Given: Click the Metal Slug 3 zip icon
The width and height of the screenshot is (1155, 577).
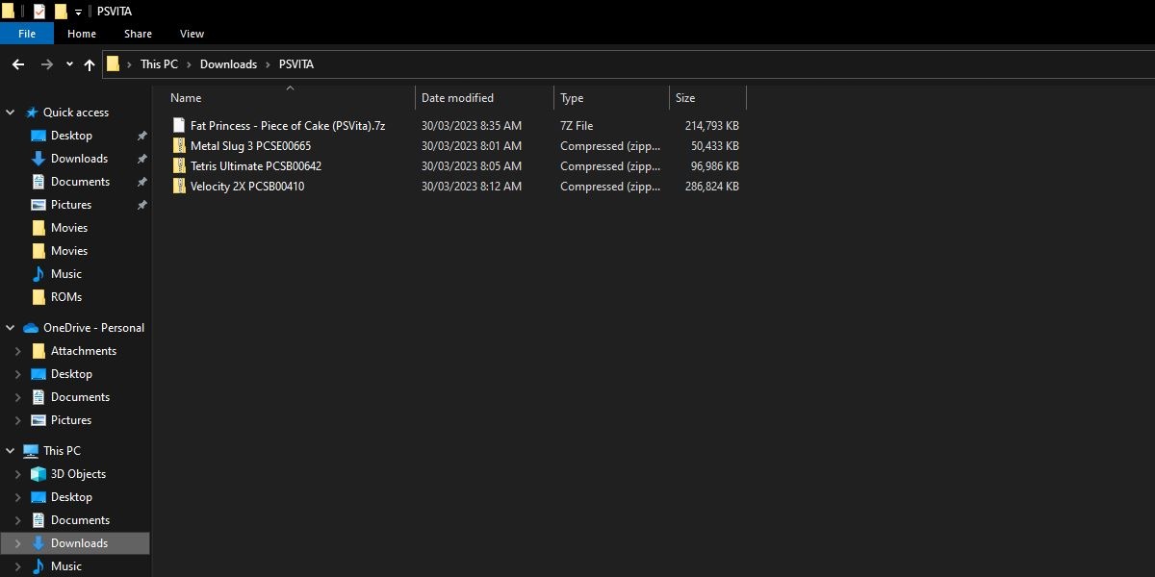Looking at the screenshot, I should pos(179,145).
